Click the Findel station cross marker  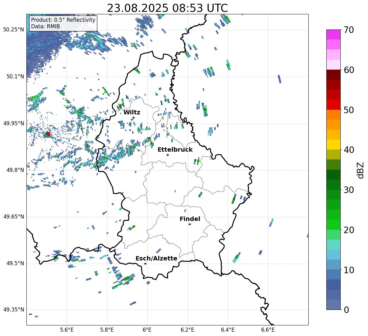190,224
